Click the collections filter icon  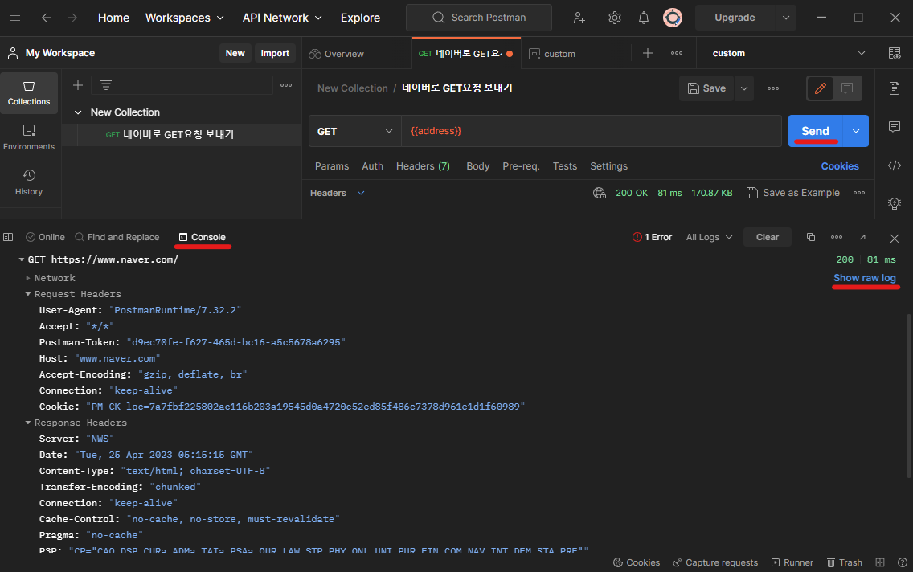point(106,85)
